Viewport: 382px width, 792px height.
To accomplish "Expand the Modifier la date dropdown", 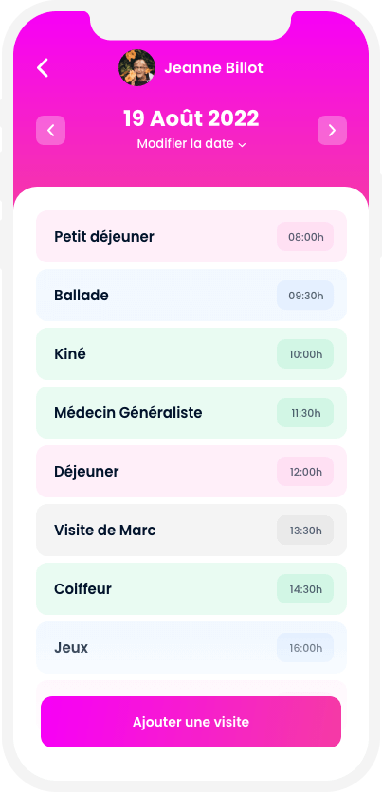I will [191, 144].
